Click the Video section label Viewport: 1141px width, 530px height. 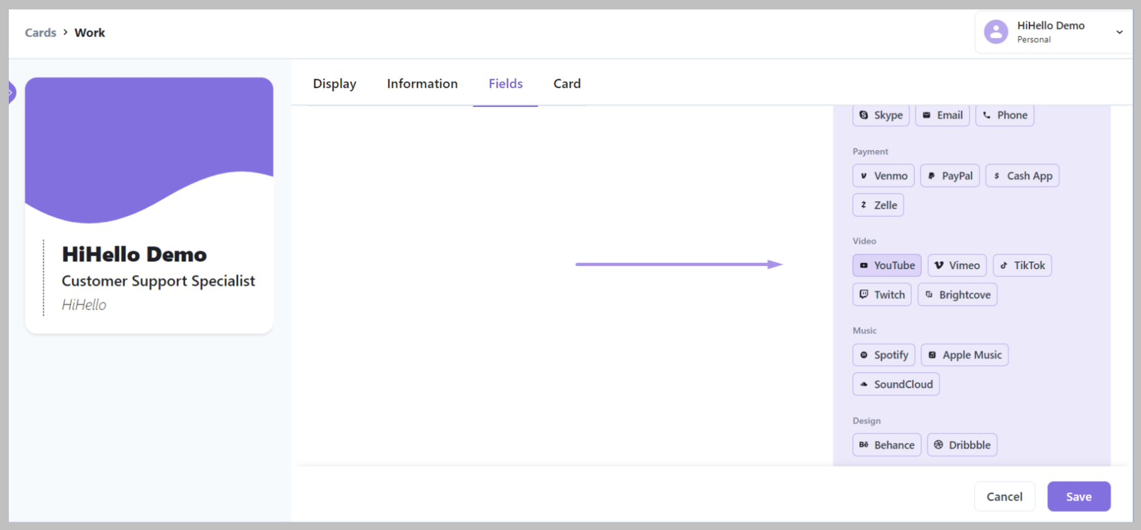(x=865, y=241)
